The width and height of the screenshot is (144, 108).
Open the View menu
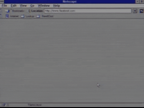pos(23,6)
